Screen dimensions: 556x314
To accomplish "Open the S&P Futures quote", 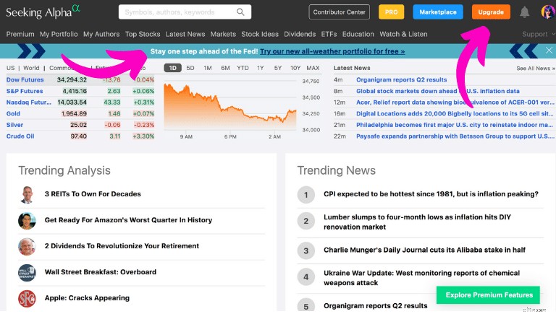I will pos(25,91).
